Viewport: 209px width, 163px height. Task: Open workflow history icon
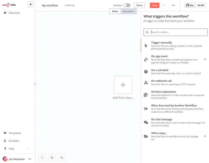(x=164, y=5)
